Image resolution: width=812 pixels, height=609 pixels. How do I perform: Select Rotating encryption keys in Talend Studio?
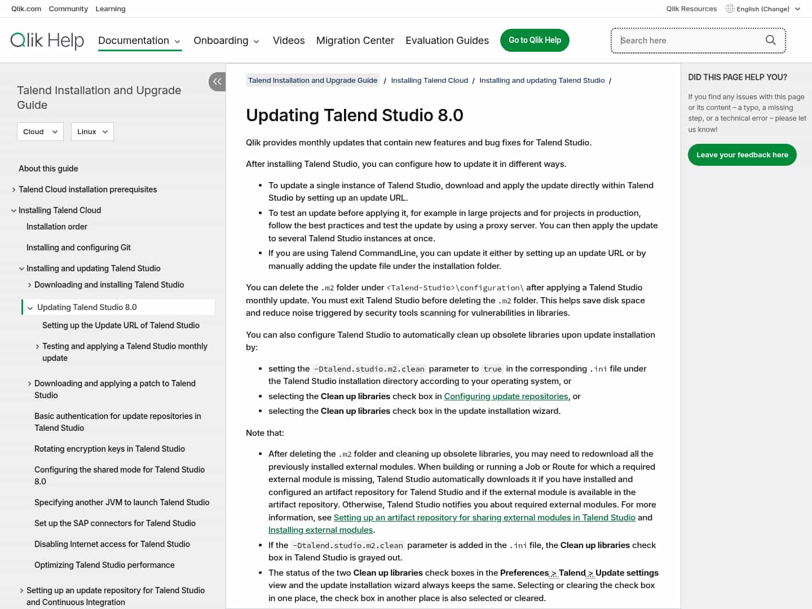pos(109,449)
